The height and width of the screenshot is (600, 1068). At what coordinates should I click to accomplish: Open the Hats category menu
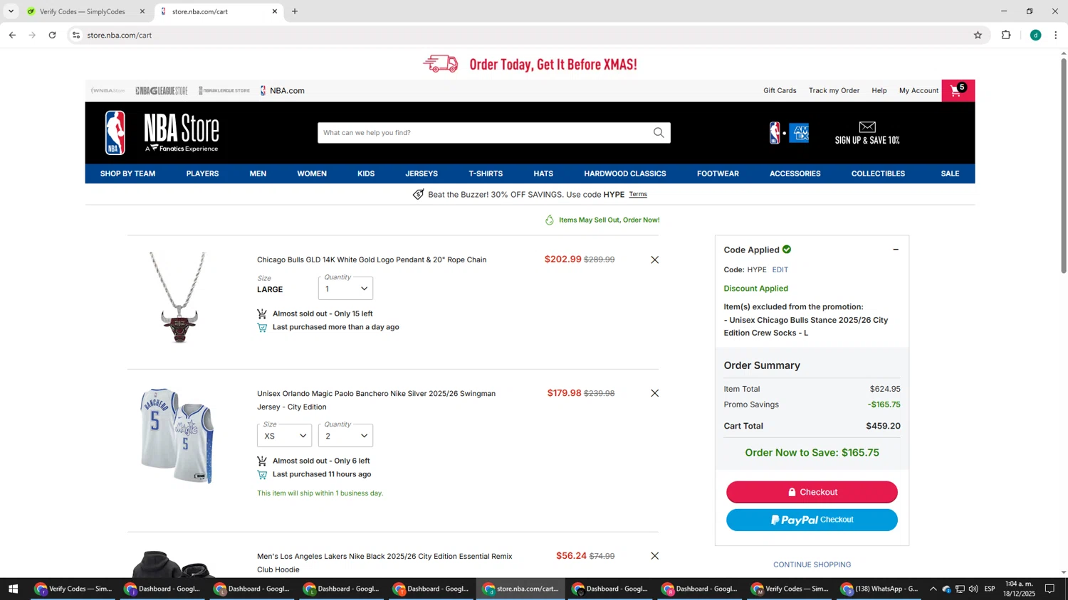coord(543,173)
